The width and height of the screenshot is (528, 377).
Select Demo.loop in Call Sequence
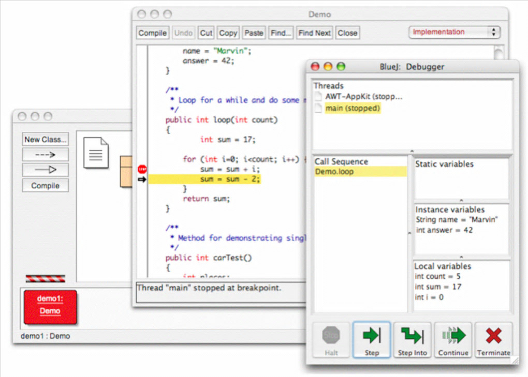point(334,172)
